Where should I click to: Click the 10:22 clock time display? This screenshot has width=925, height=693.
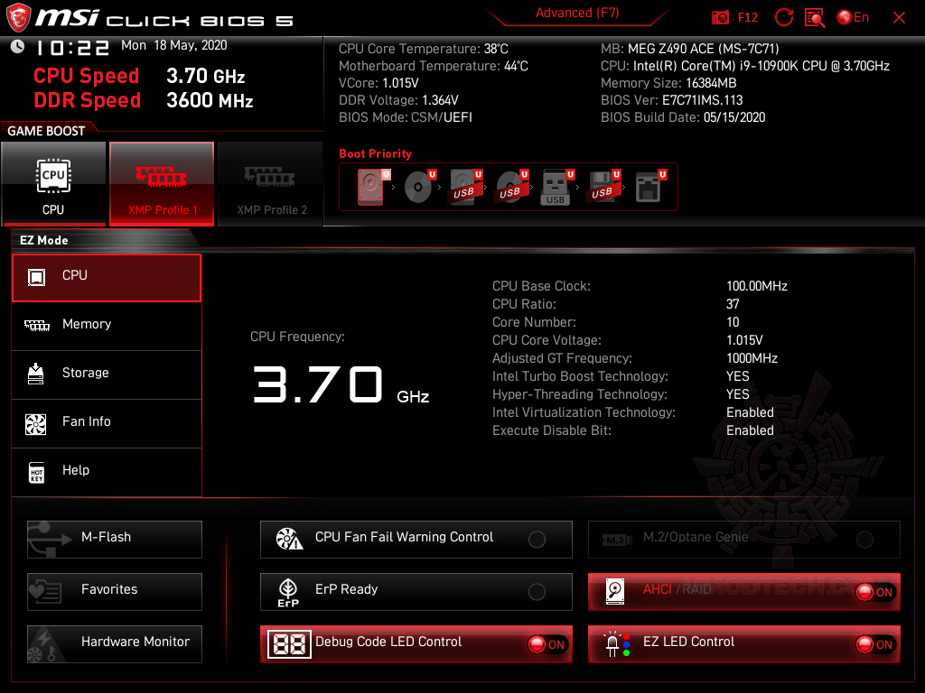[x=72, y=48]
